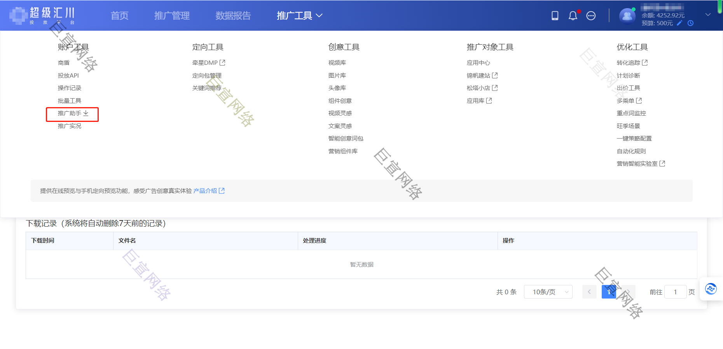Open the chat message bubble icon
Screen dimensions: 723x349
[591, 16]
